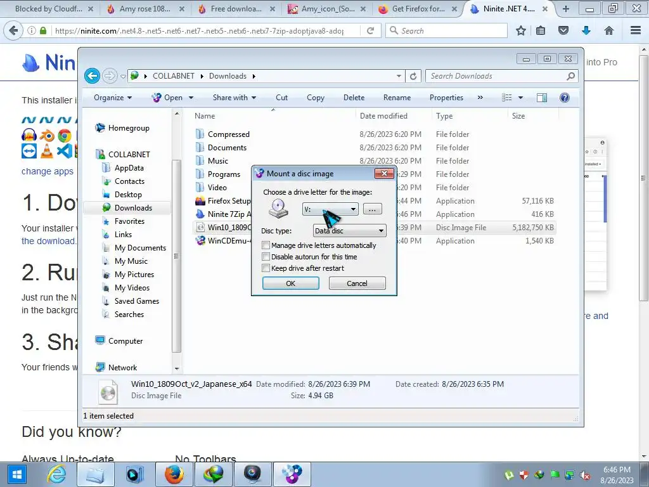The width and height of the screenshot is (649, 487).
Task: Click the muted volume tray icon
Action: [x=585, y=475]
